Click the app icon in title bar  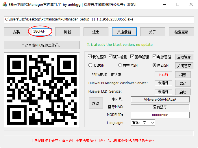[4, 4]
